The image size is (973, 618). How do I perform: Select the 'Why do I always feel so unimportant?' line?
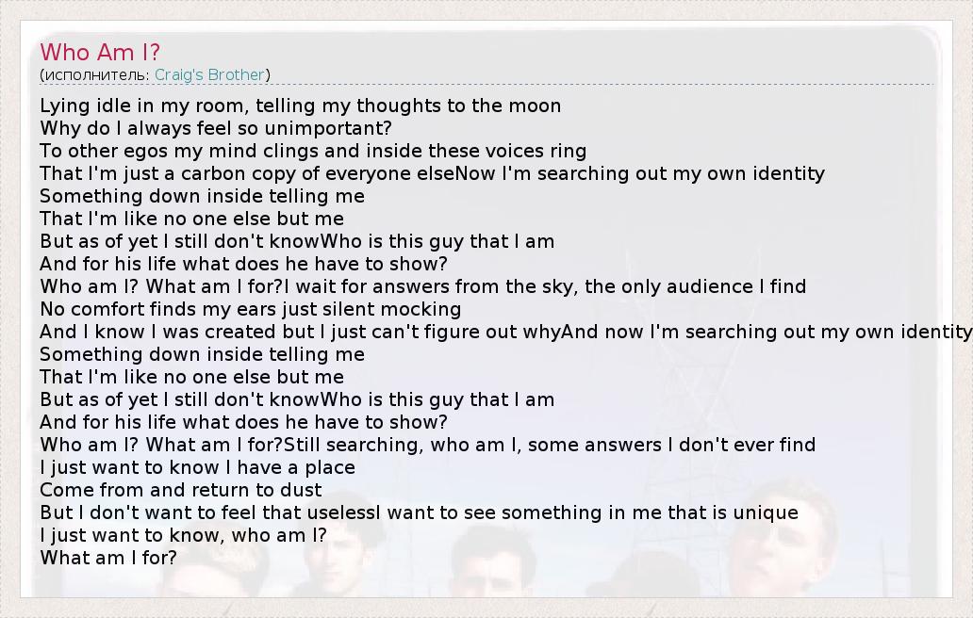(215, 128)
